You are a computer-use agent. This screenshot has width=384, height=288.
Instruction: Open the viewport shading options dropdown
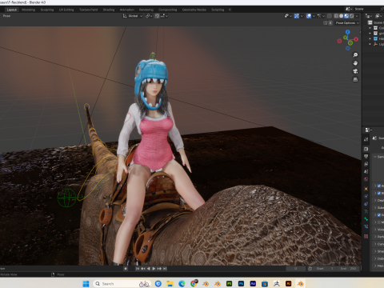click(357, 16)
